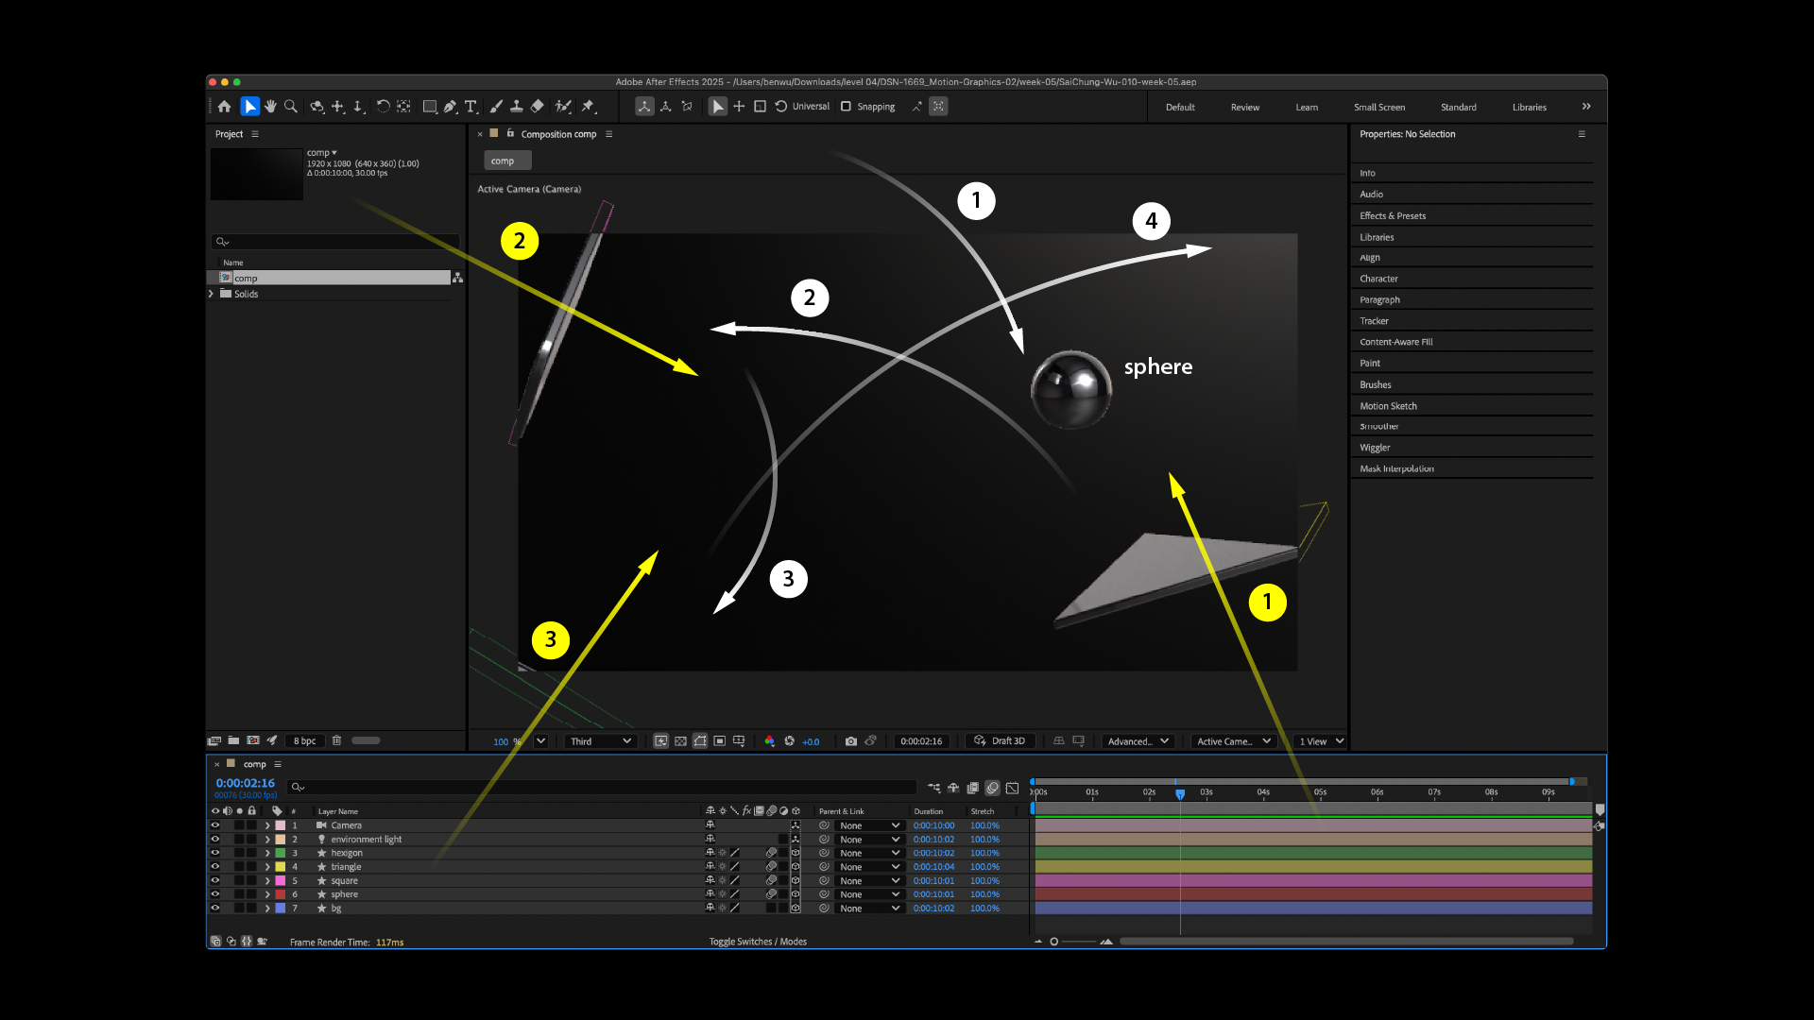
Task: Click the triangle layer yellow label swatch
Action: (281, 867)
